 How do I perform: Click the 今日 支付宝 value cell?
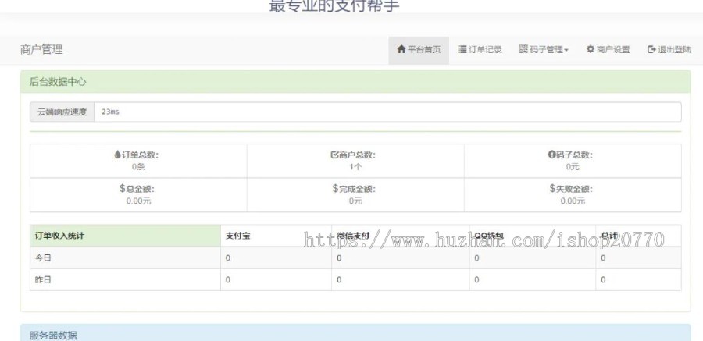[x=277, y=258]
